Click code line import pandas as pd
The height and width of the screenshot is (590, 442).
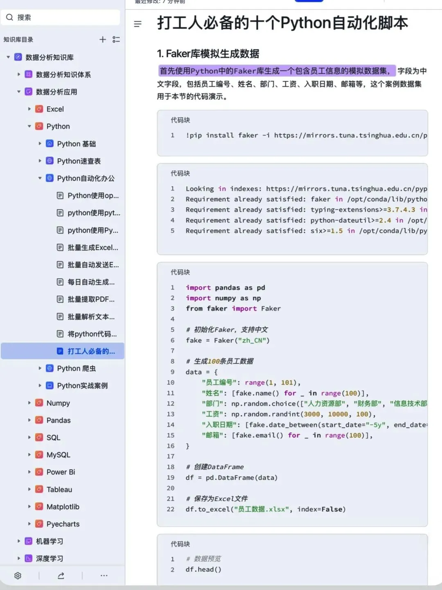[225, 287]
